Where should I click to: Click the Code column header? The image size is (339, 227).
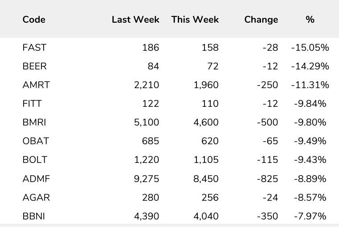click(34, 20)
